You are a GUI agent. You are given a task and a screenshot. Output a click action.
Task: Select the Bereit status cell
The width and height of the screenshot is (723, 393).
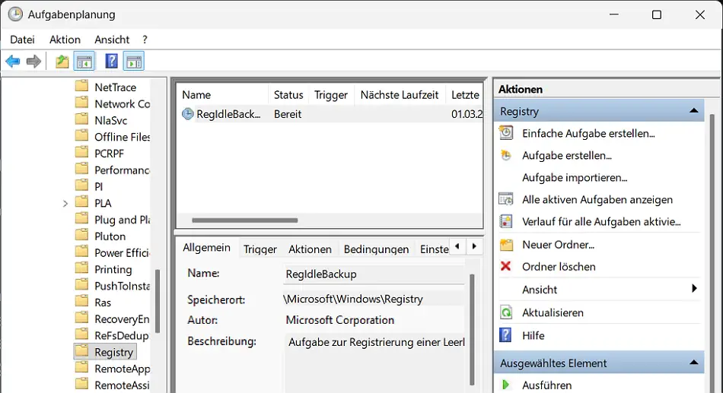[x=287, y=114]
